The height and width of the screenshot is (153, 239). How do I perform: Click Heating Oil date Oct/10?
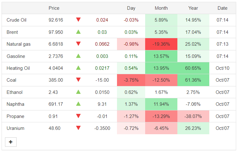(x=222, y=68)
